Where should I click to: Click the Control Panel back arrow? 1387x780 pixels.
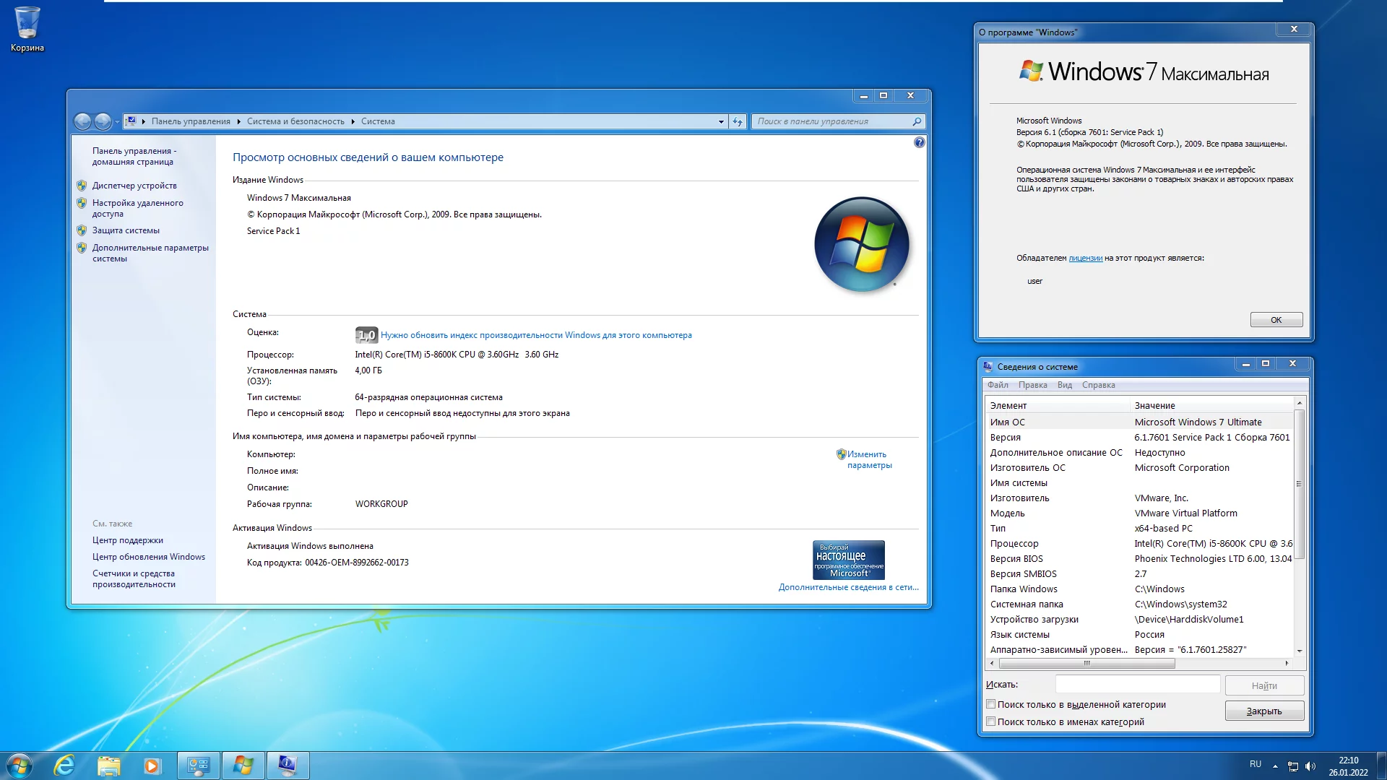83,121
